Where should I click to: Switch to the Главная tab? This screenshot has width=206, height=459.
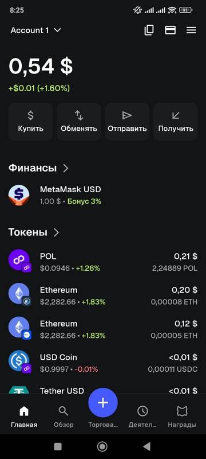[24, 417]
